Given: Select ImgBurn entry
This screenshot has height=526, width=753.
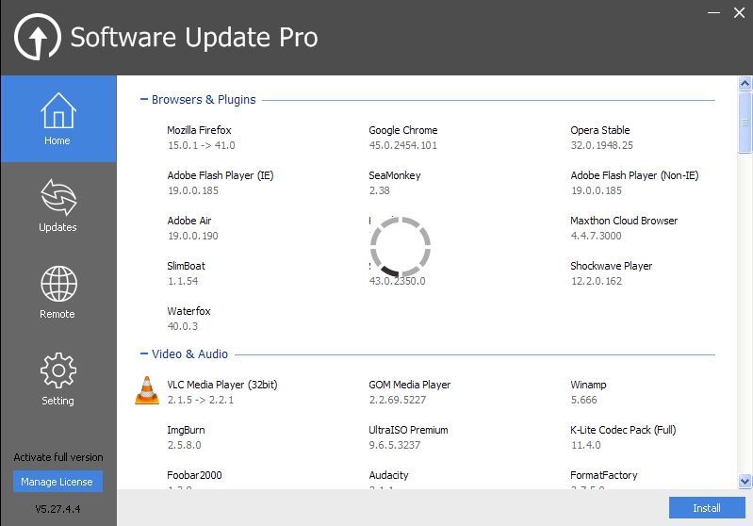Looking at the screenshot, I should point(186,430).
